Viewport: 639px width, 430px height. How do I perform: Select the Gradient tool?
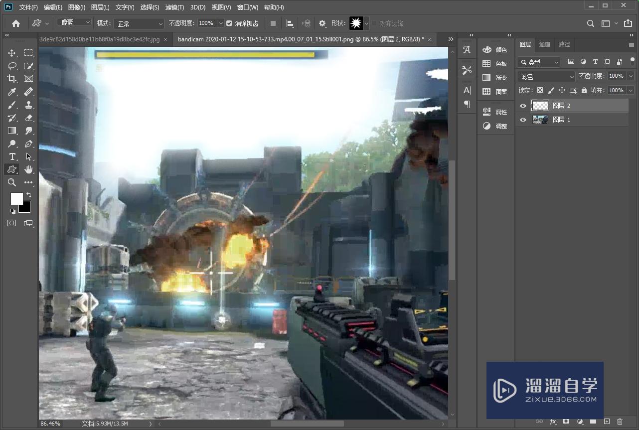point(12,131)
